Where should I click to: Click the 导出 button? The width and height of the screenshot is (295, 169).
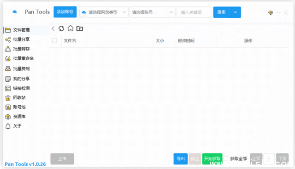[x=181, y=159]
